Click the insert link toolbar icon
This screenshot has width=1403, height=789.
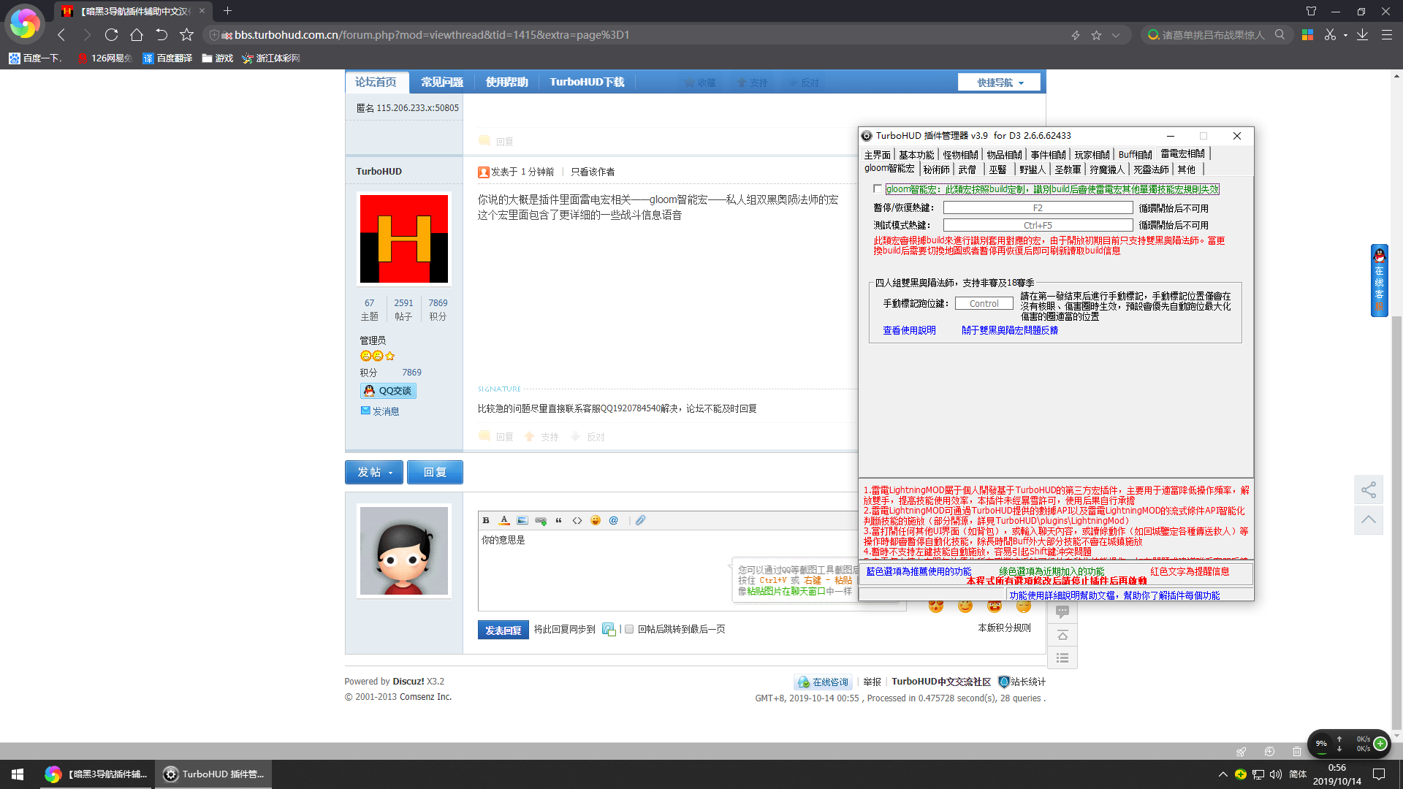(541, 520)
